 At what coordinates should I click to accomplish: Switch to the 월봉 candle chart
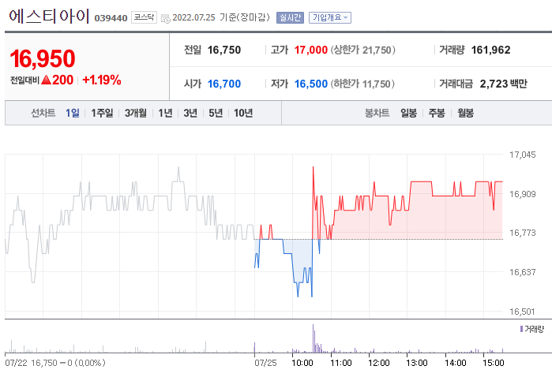tap(465, 113)
